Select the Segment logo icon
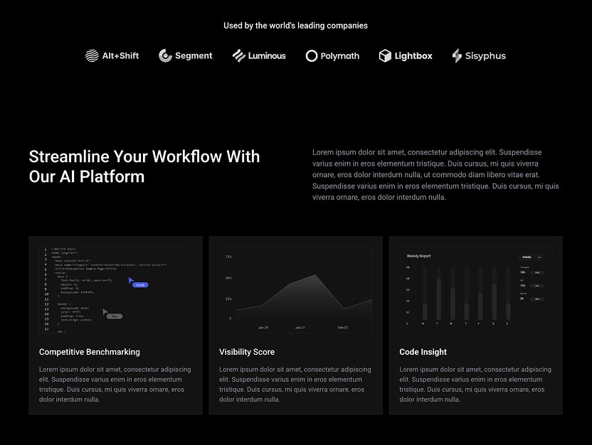Image resolution: width=592 pixels, height=445 pixels. pyautogui.click(x=166, y=55)
